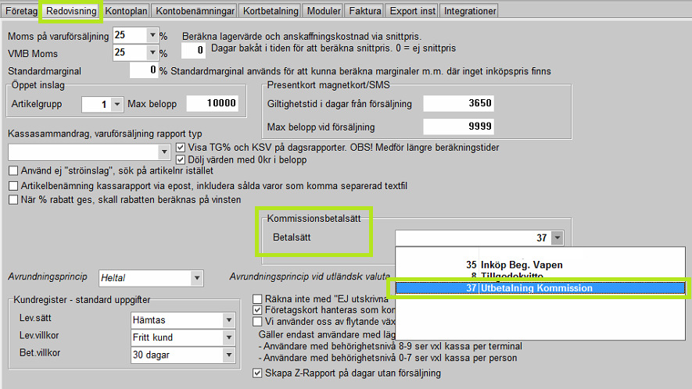Screen dimensions: 692x389
Task: Open the Lev.sätt Hämtas dropdown
Action: coord(228,319)
